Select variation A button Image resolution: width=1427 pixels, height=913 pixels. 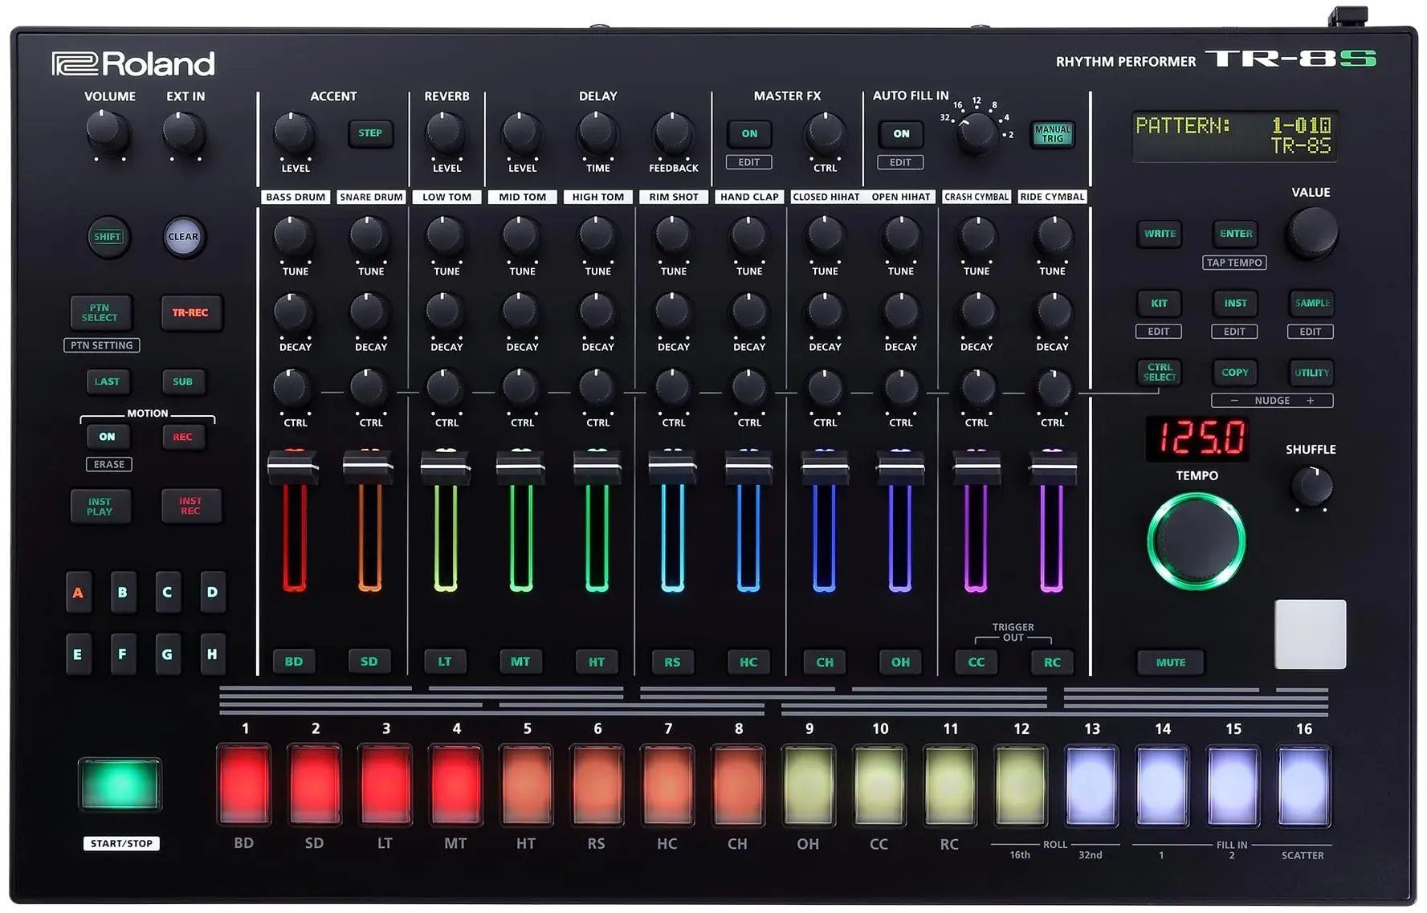click(x=78, y=593)
